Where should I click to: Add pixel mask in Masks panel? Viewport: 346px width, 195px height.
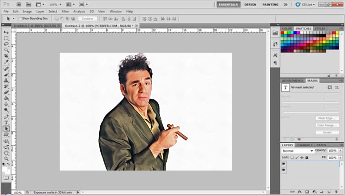click(x=330, y=87)
